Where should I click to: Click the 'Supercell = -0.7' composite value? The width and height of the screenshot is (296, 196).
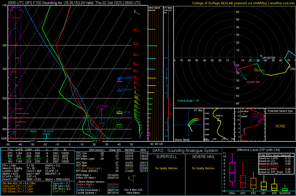click(61, 183)
